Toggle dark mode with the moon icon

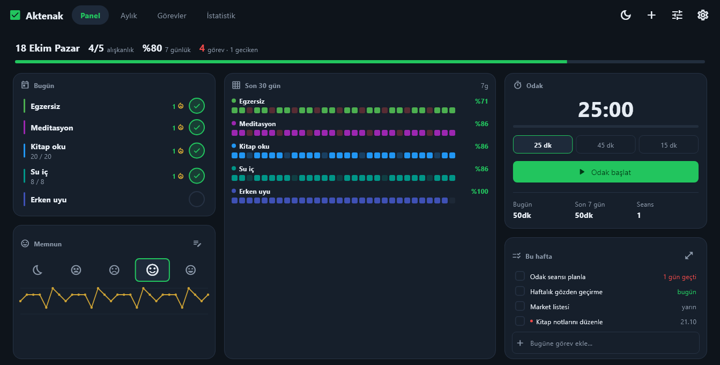click(x=626, y=15)
